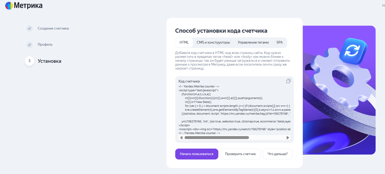This screenshot has height=174, width=385.
Task: Copy the counter code with the copy icon
Action: click(288, 81)
